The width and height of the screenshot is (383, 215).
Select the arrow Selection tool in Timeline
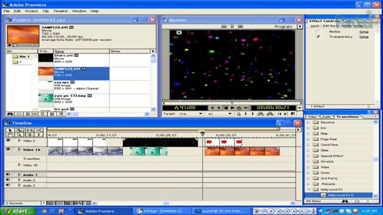[10, 130]
